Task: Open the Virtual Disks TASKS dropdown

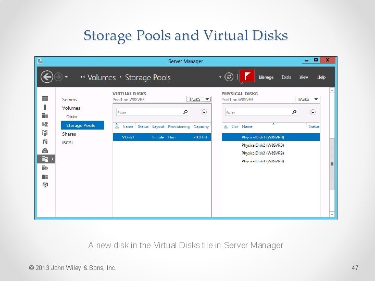Action: 198,99
